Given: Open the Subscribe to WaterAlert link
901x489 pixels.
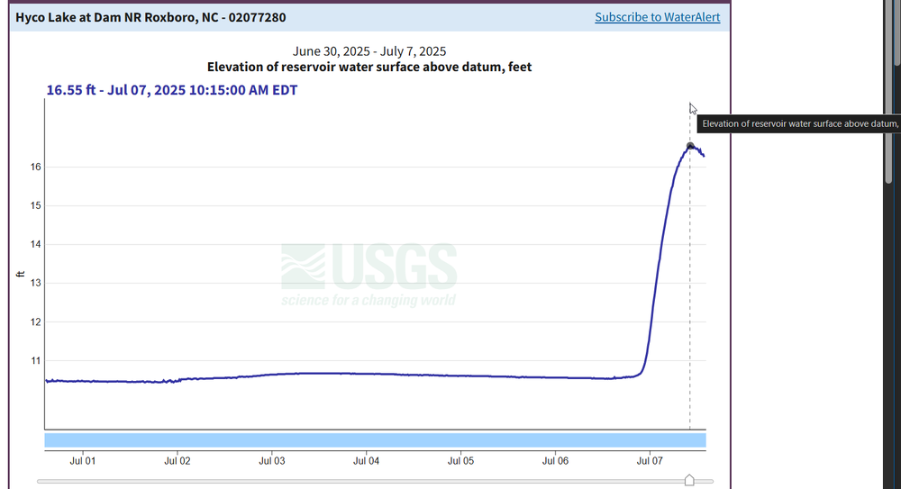Looking at the screenshot, I should [x=657, y=17].
